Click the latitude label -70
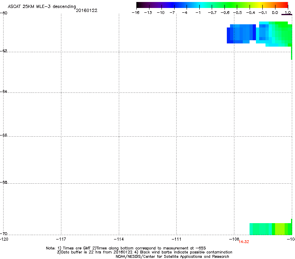This screenshot has width=295, height=259. 4,233
